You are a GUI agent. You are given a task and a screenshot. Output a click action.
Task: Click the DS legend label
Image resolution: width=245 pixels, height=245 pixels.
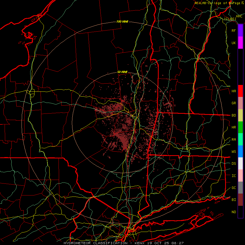tap(234, 163)
